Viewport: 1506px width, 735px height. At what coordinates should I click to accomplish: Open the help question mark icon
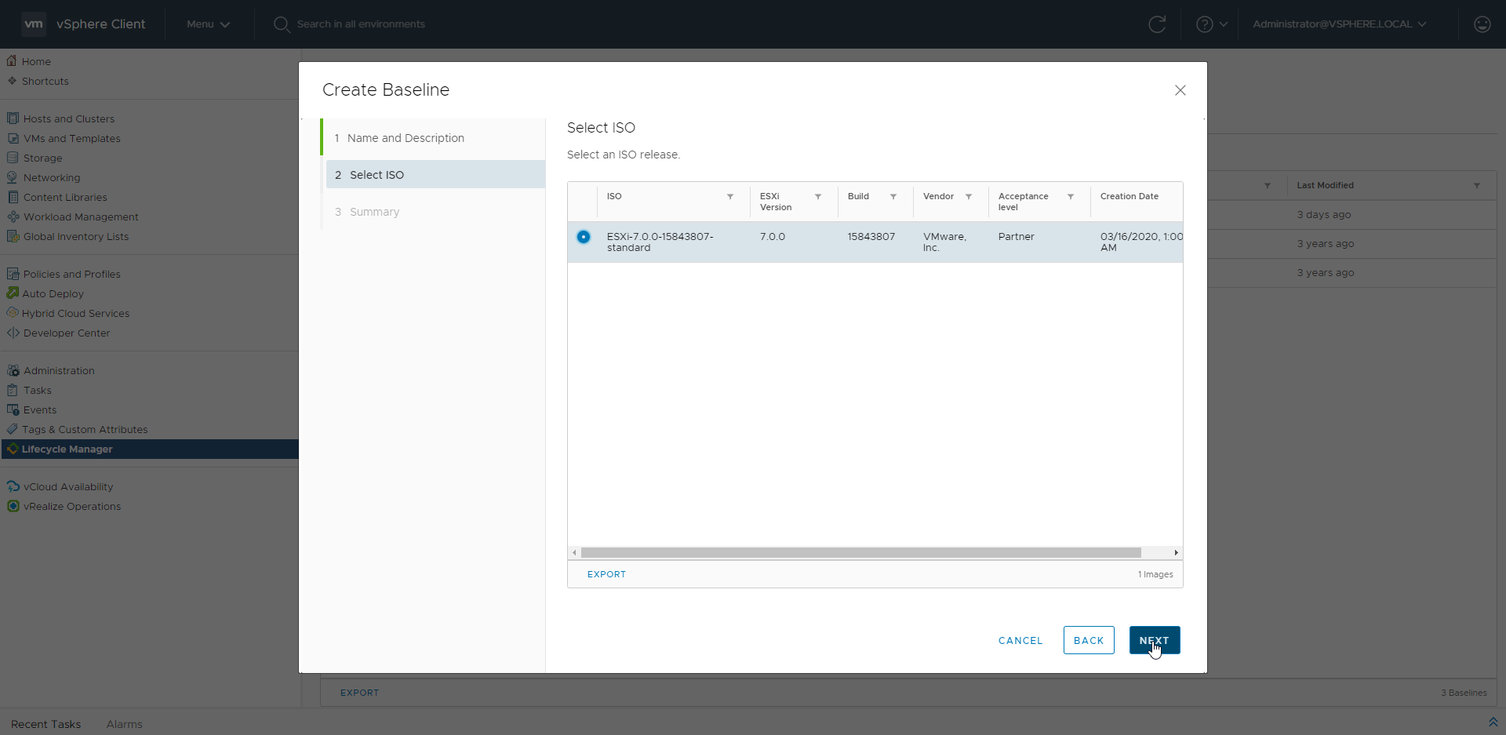1204,24
